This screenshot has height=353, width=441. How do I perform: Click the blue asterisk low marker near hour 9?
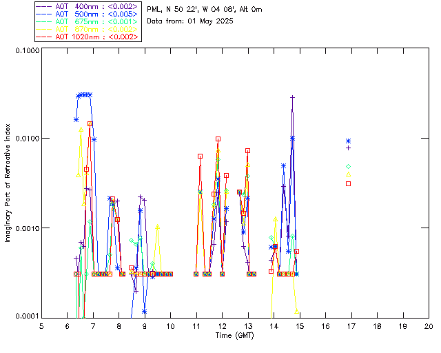coord(144,312)
